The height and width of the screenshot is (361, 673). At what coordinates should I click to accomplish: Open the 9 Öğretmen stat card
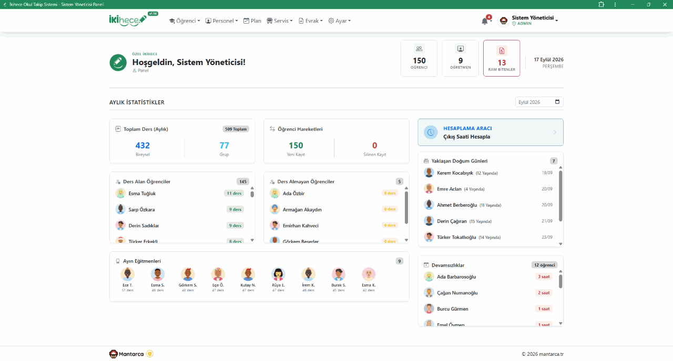461,58
